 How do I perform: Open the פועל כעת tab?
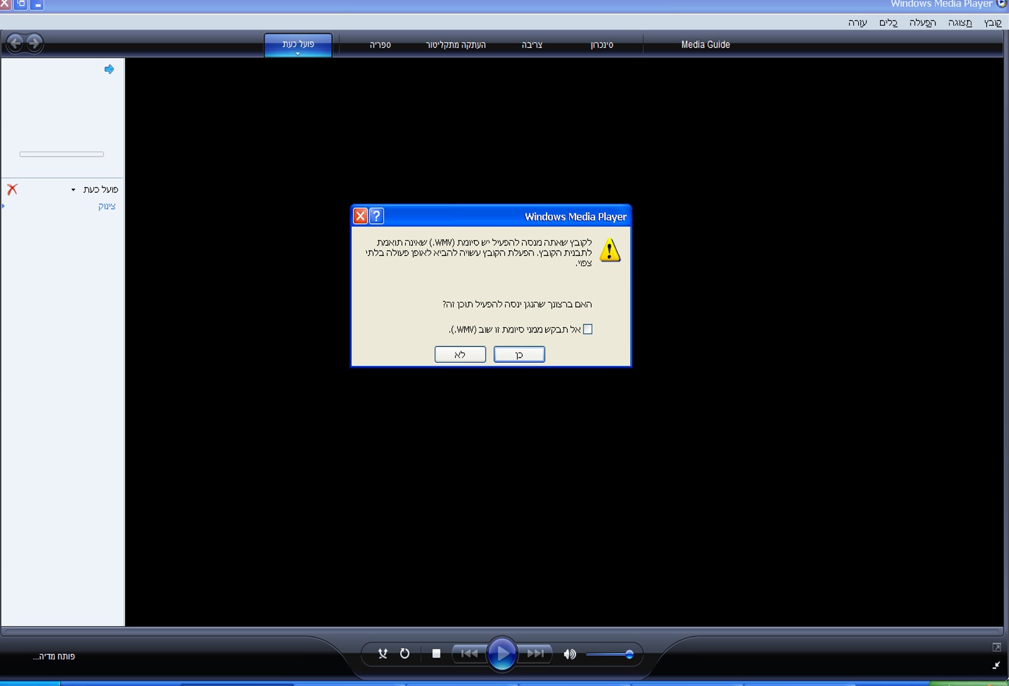point(298,45)
